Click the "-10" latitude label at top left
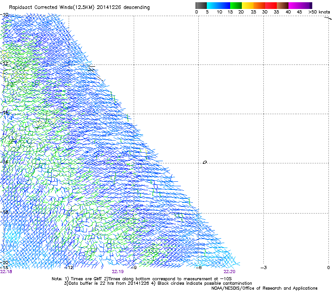The height and width of the screenshot is (291, 332). click(x=4, y=15)
